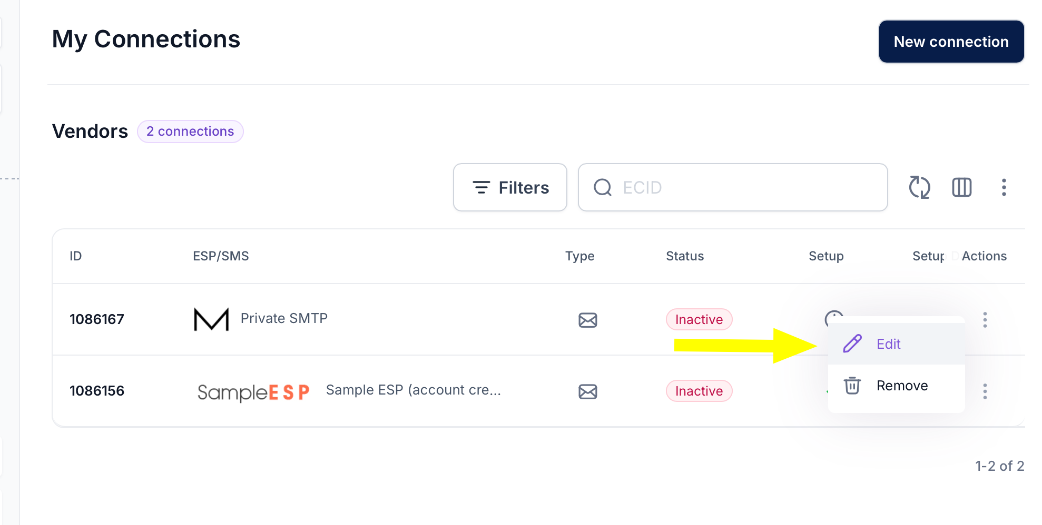1042x525 pixels.
Task: Click the New connection button
Action: [951, 42]
